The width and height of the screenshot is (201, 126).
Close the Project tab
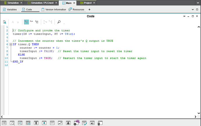(x=94, y=3)
